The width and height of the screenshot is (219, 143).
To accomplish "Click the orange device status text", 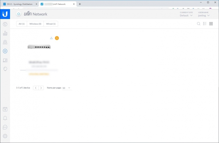I will (x=39, y=74).
